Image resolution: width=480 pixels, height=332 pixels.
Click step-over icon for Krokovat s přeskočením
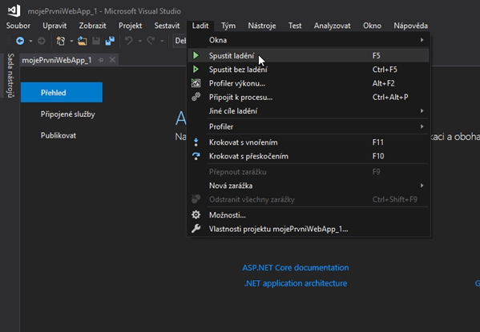[196, 156]
